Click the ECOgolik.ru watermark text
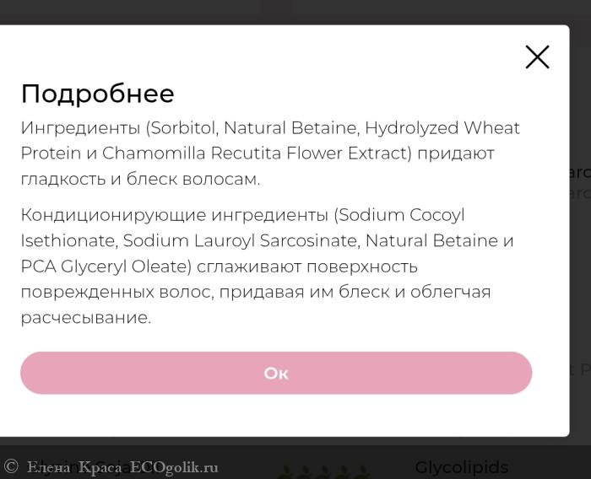The width and height of the screenshot is (591, 479). click(x=174, y=467)
